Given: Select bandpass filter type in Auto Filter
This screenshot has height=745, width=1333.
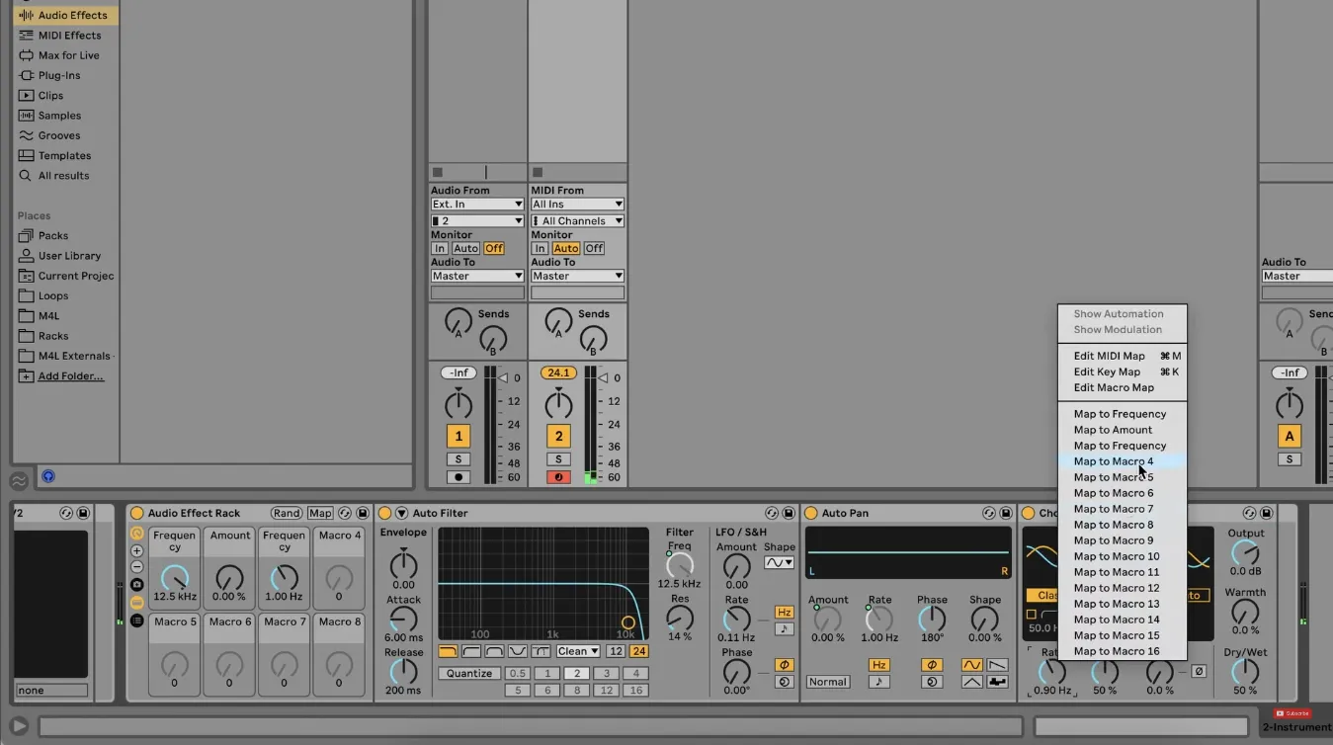Looking at the screenshot, I should click(494, 651).
